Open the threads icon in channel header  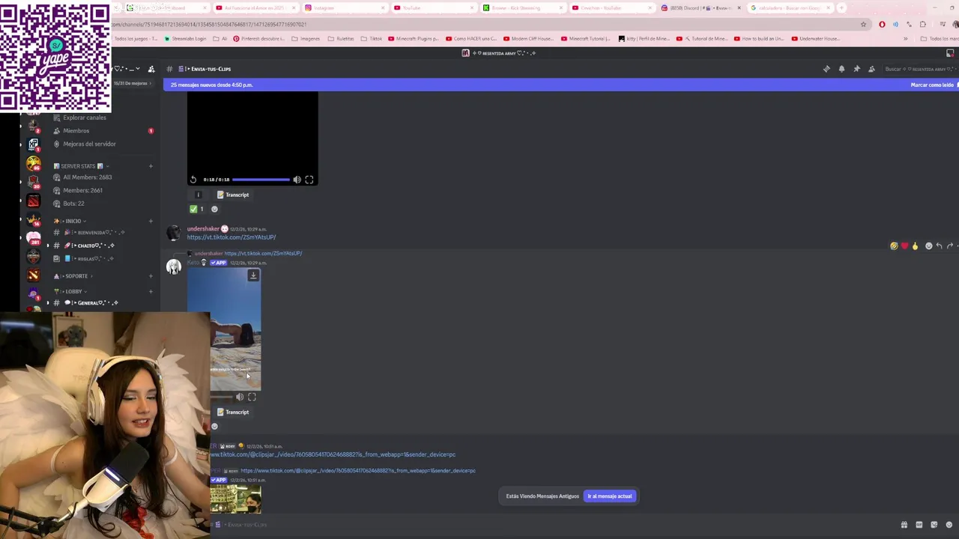[826, 69]
